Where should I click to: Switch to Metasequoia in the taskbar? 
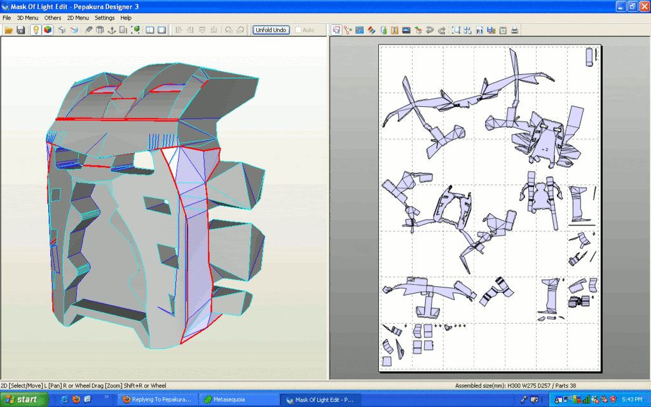pos(239,399)
